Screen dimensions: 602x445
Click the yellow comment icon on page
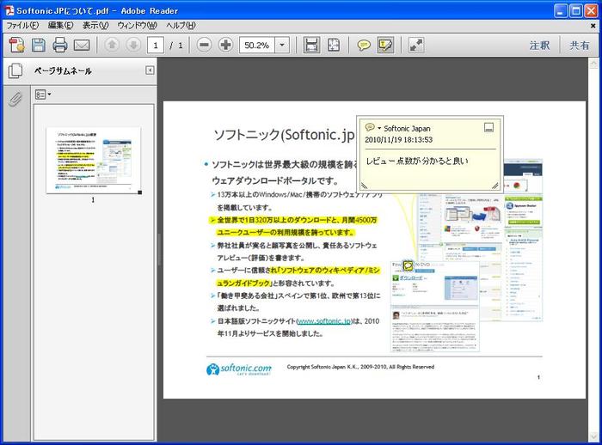click(408, 265)
